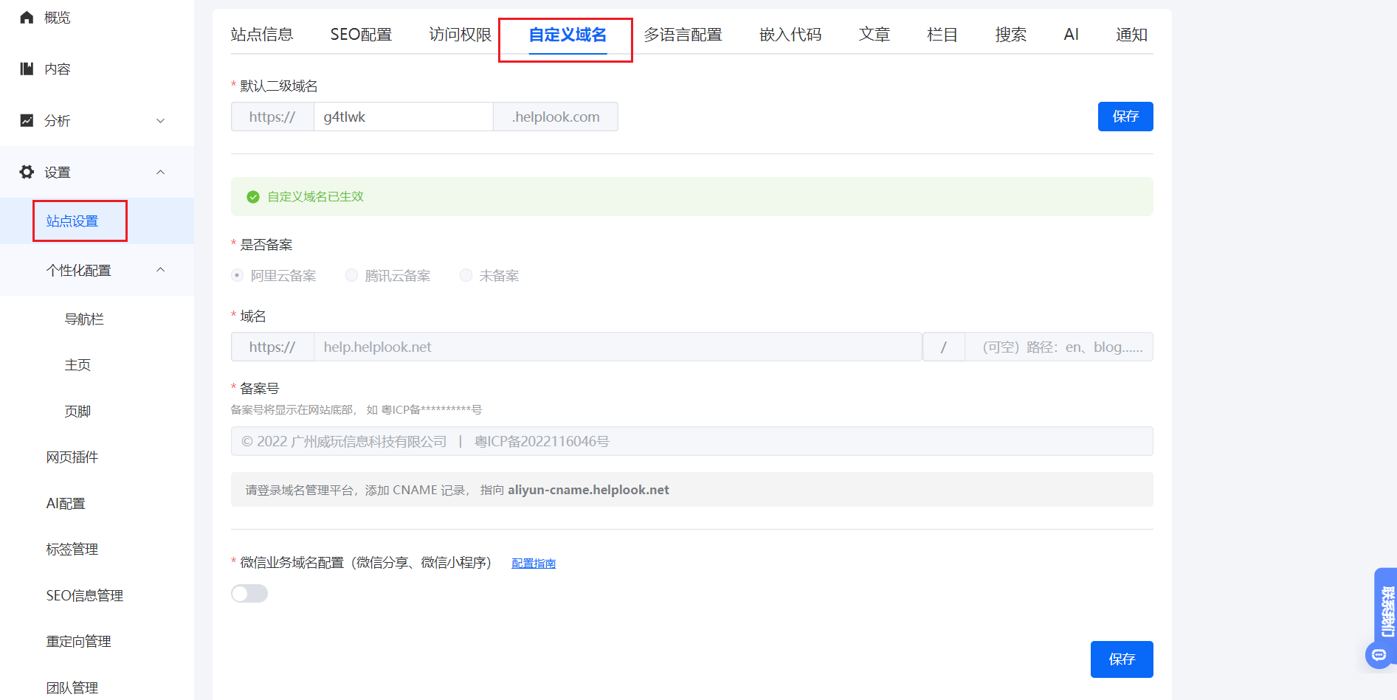The height and width of the screenshot is (700, 1397).
Task: Click the g4tlwk subdomain input field
Action: tap(404, 117)
